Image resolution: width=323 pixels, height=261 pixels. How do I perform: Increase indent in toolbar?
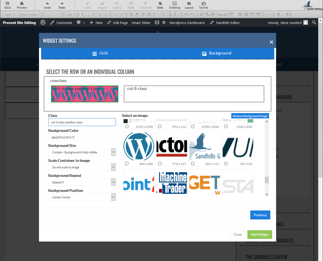(x=192, y=14)
